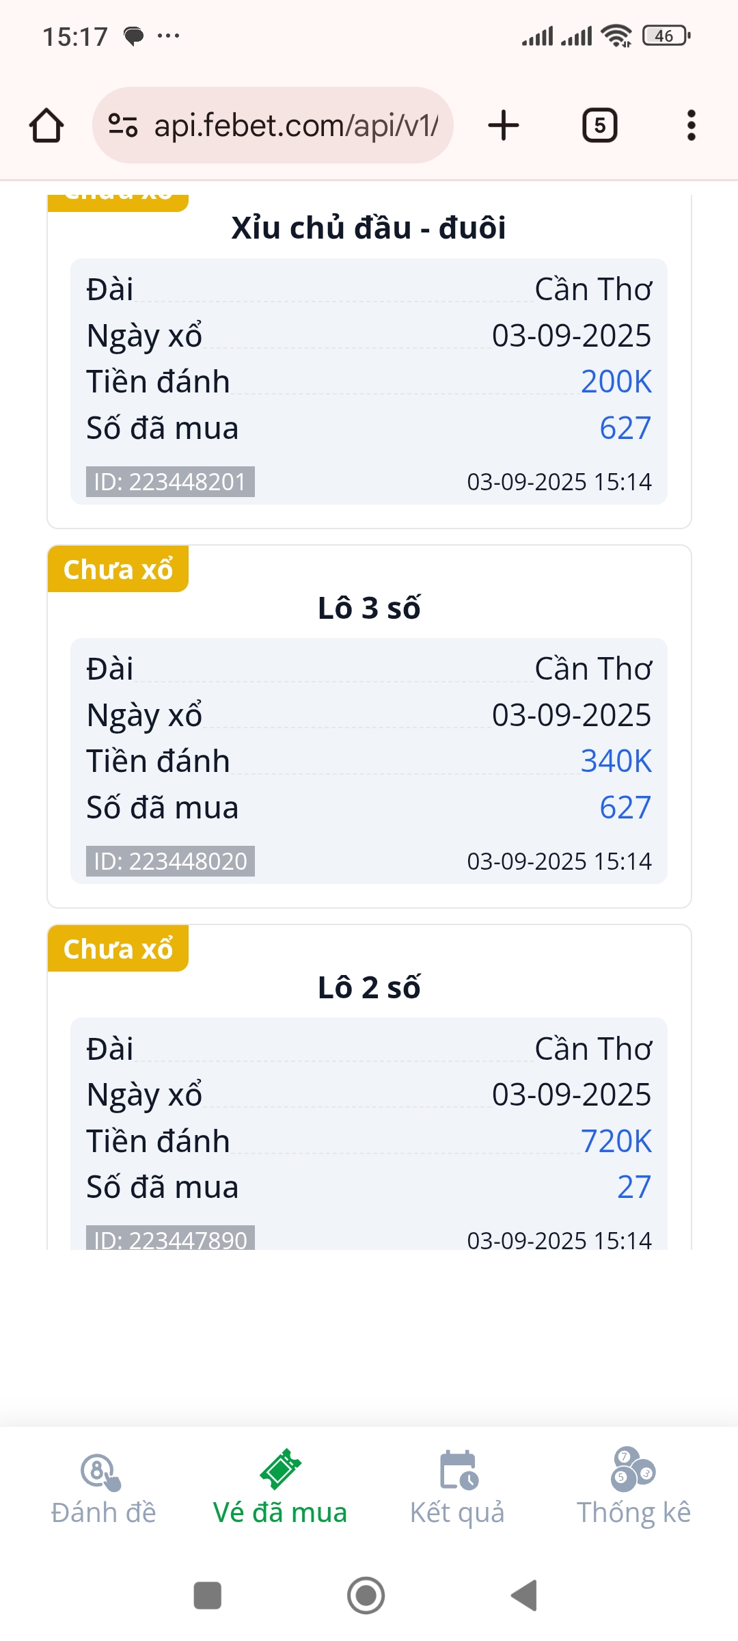Open site info icon in address bar
738x1641 pixels.
tap(124, 126)
